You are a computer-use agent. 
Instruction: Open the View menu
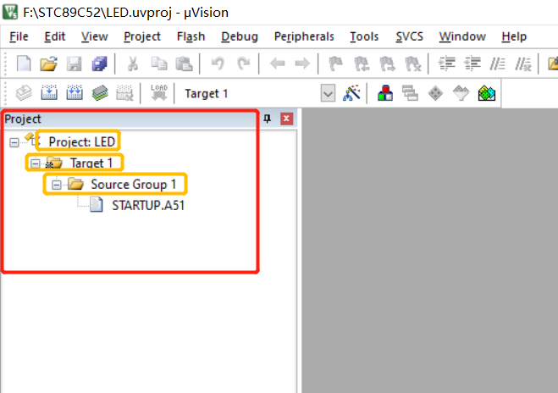pos(95,36)
